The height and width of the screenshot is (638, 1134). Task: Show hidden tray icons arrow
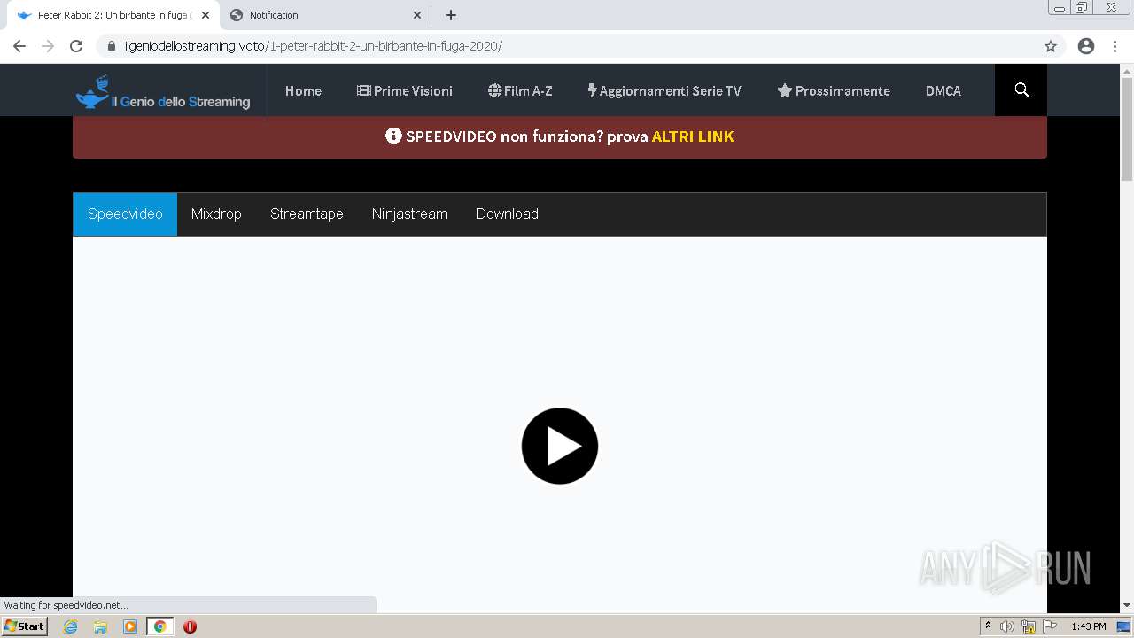tap(988, 626)
